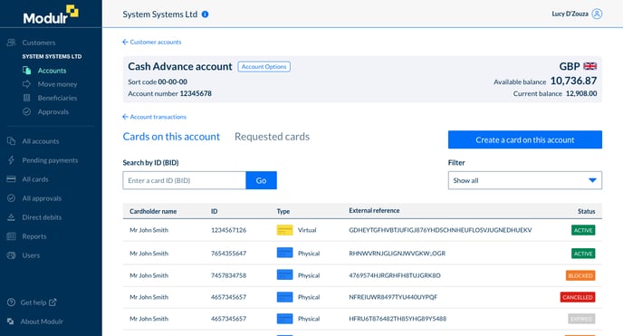Image resolution: width=623 pixels, height=336 pixels.
Task: Click the ID column header
Action: click(x=214, y=211)
